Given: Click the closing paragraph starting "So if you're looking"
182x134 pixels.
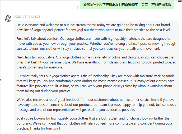Looking at the screenshot, I should [94, 123].
